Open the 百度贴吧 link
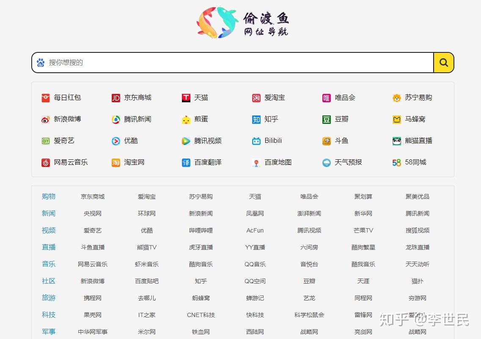481x339 pixels. pos(147,281)
